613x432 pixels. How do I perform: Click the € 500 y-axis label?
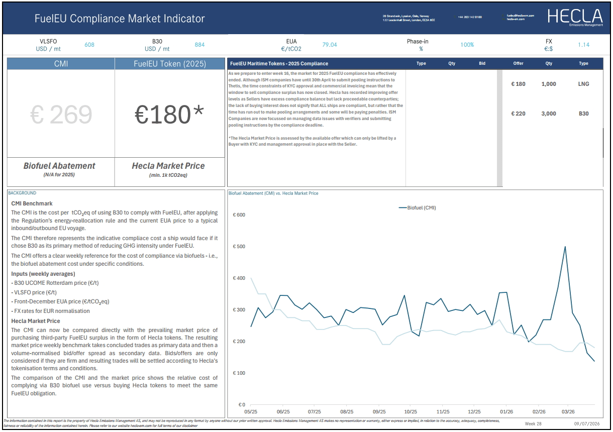[x=239, y=246]
